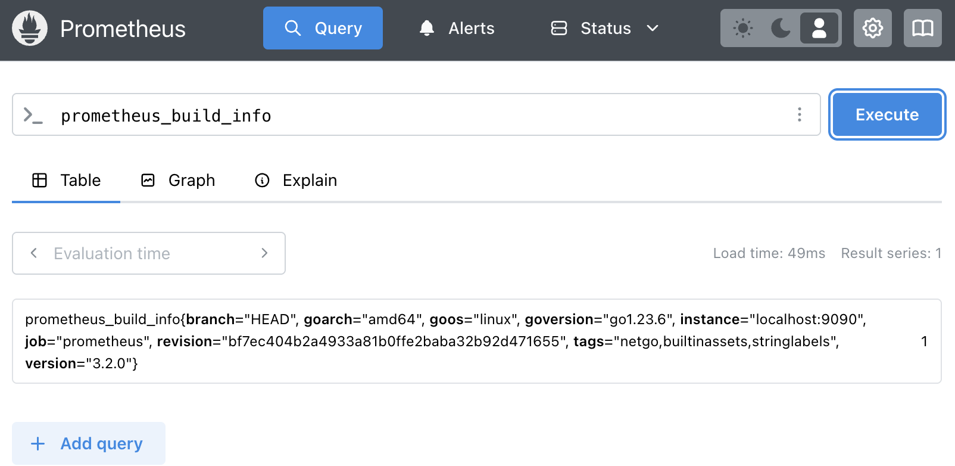Open the Prometheus home title link
The image size is (955, 466).
[x=123, y=29]
